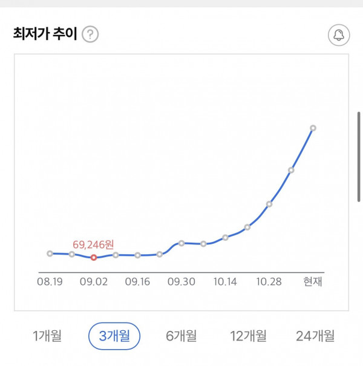This screenshot has width=363, height=366.
Task: Open the help question mark icon
Action: coord(90,34)
